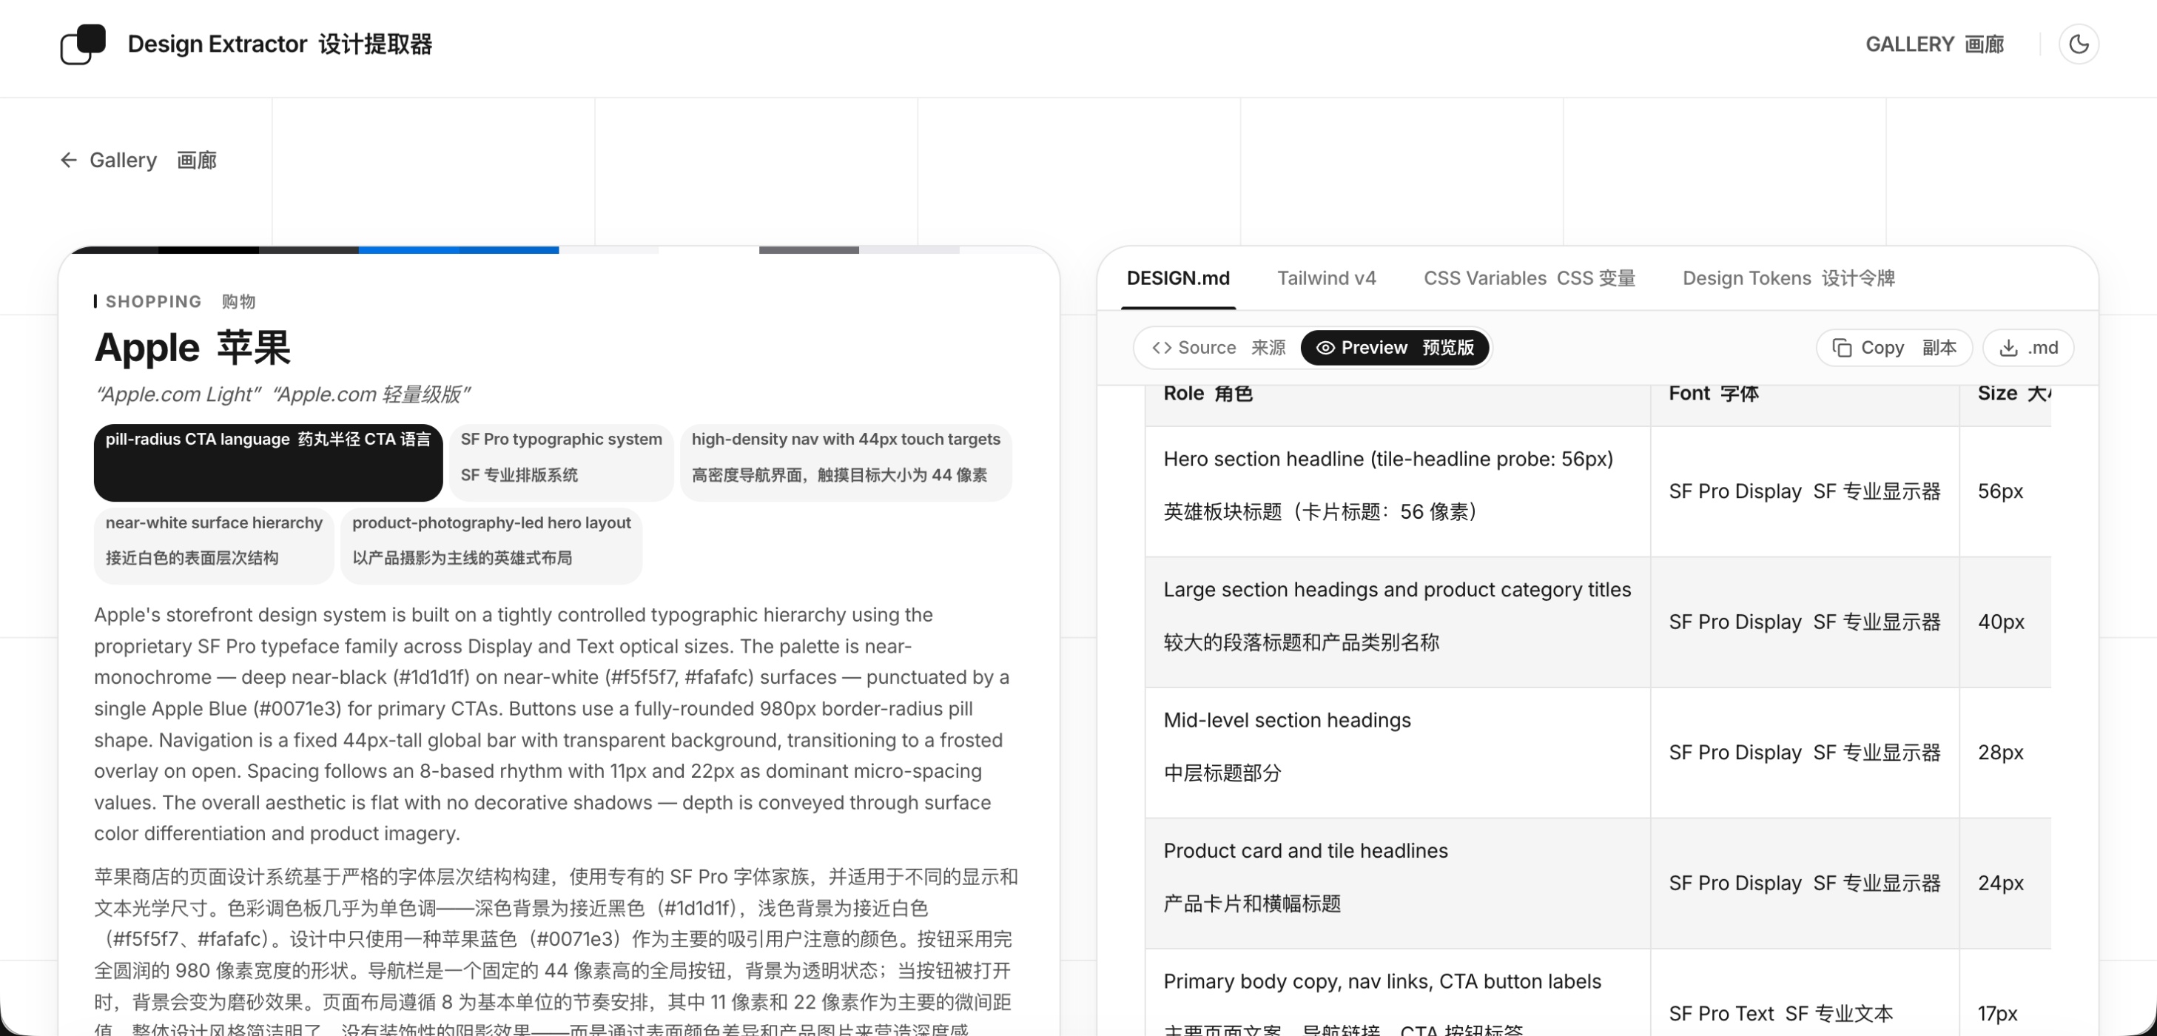This screenshot has width=2157, height=1036.
Task: Click the Design Extractor logo icon
Action: [x=83, y=44]
